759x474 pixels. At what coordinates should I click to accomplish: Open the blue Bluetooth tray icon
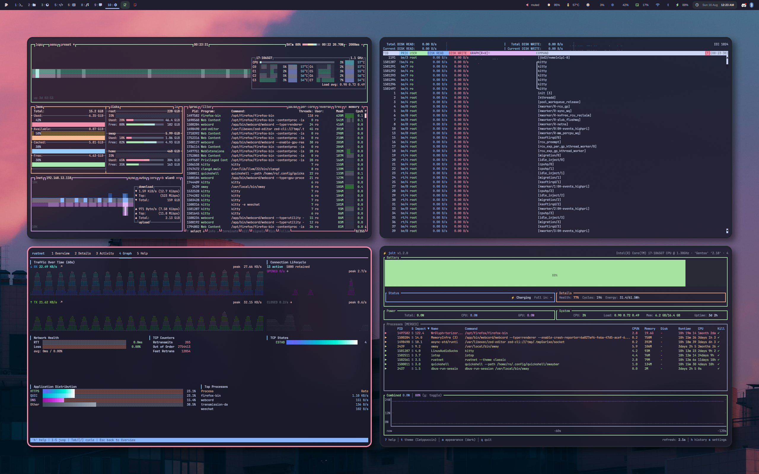(752, 5)
